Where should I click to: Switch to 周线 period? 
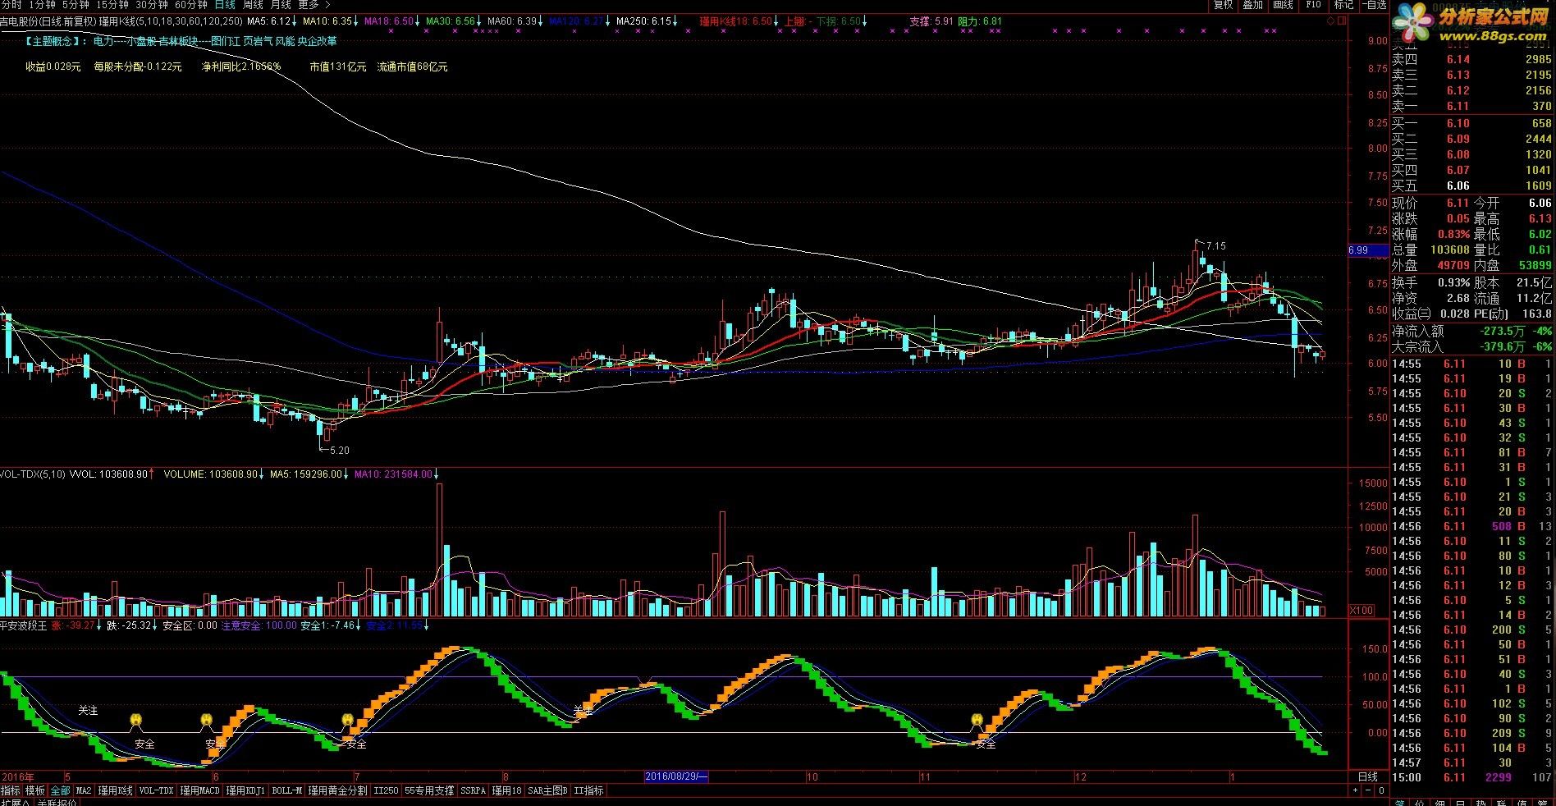253,5
